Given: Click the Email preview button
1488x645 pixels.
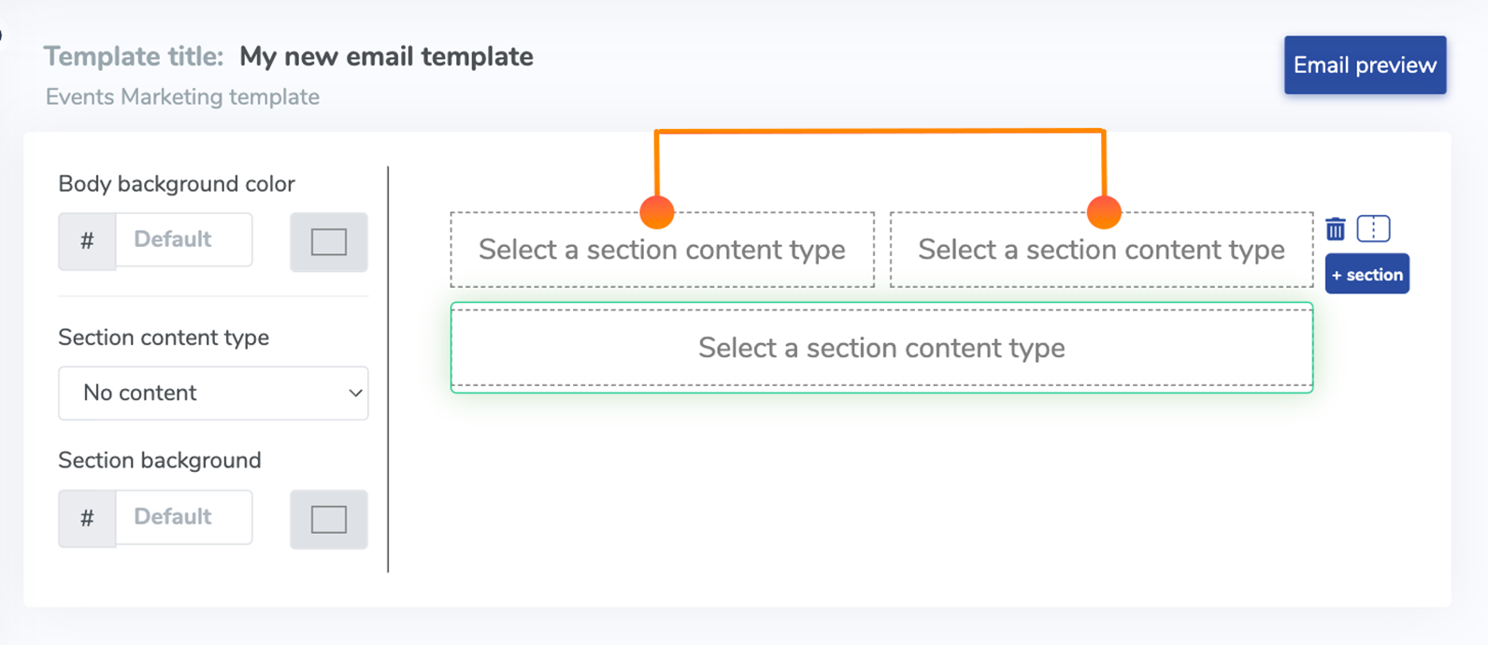Looking at the screenshot, I should [x=1365, y=65].
